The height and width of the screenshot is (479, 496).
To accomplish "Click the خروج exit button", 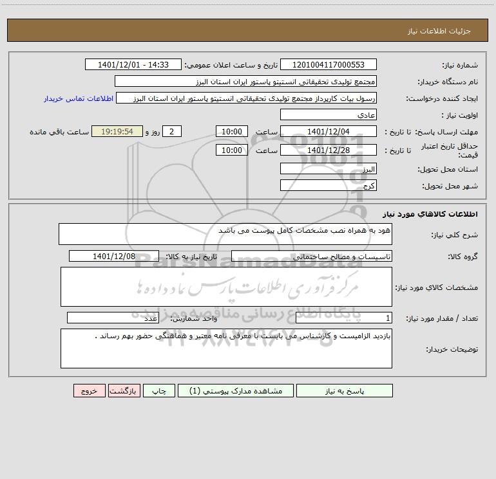I will click(x=89, y=390).
